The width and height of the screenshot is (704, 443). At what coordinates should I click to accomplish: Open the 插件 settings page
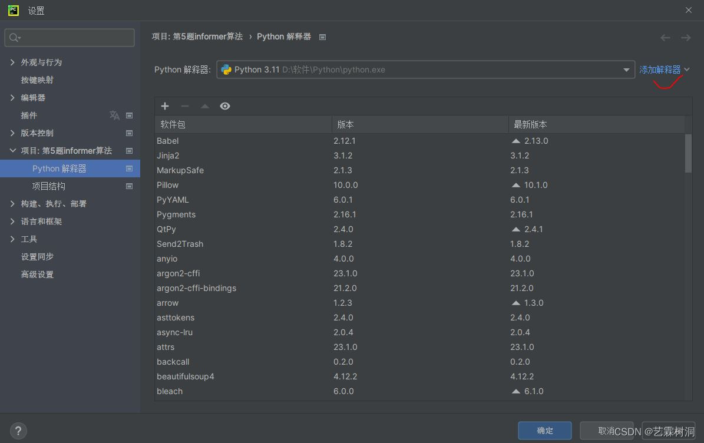(x=29, y=115)
